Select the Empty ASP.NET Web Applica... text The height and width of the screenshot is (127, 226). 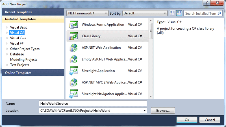point(105,59)
